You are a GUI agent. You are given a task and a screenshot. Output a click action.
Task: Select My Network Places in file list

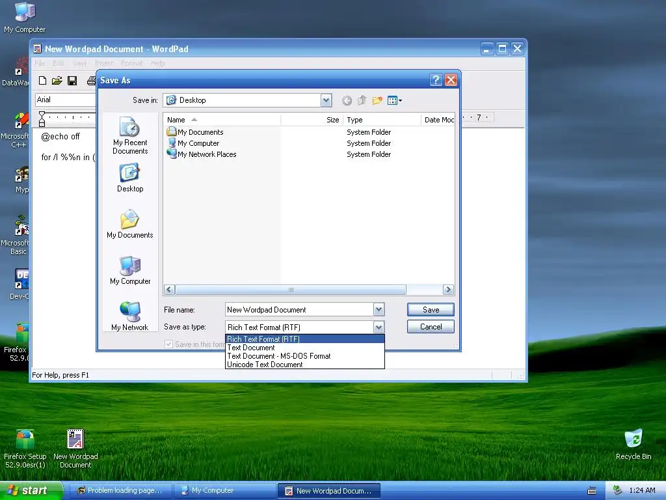[202, 154]
